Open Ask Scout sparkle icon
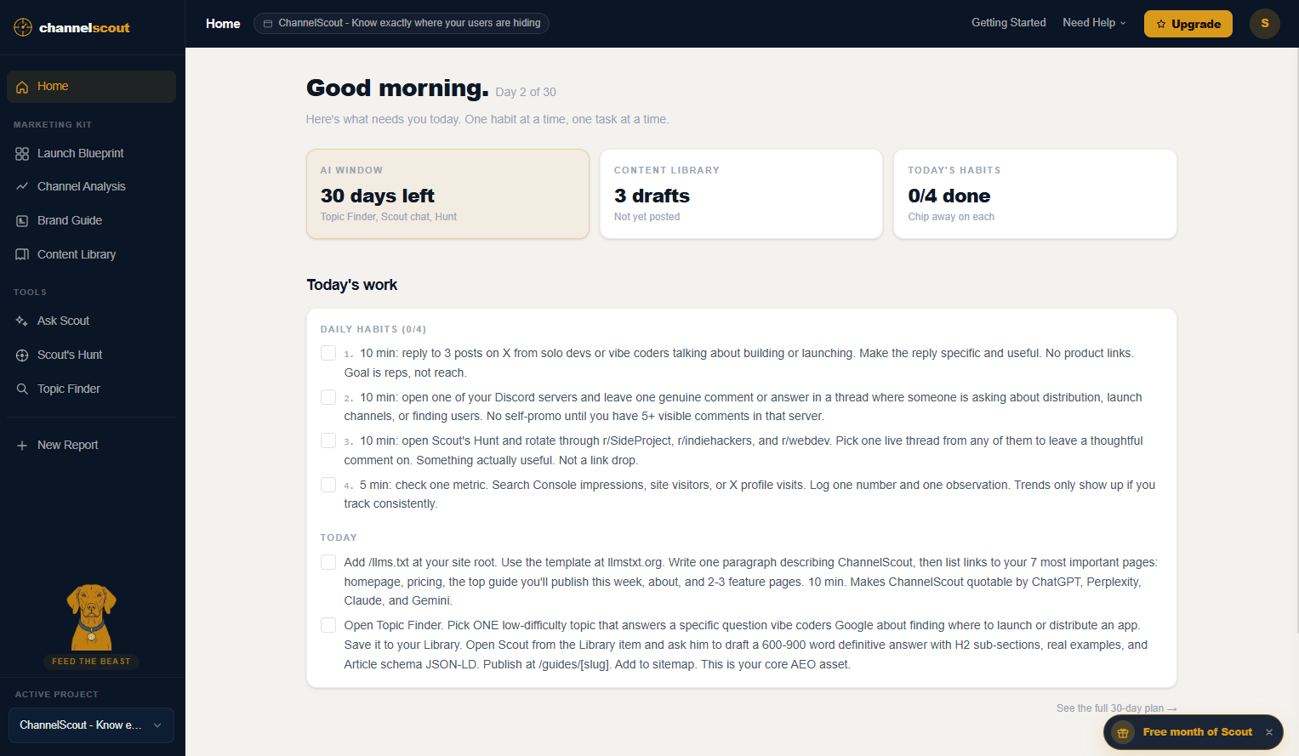The image size is (1299, 756). click(22, 321)
